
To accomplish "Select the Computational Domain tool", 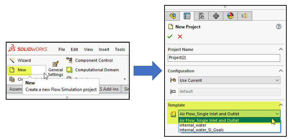I will click(x=92, y=70).
